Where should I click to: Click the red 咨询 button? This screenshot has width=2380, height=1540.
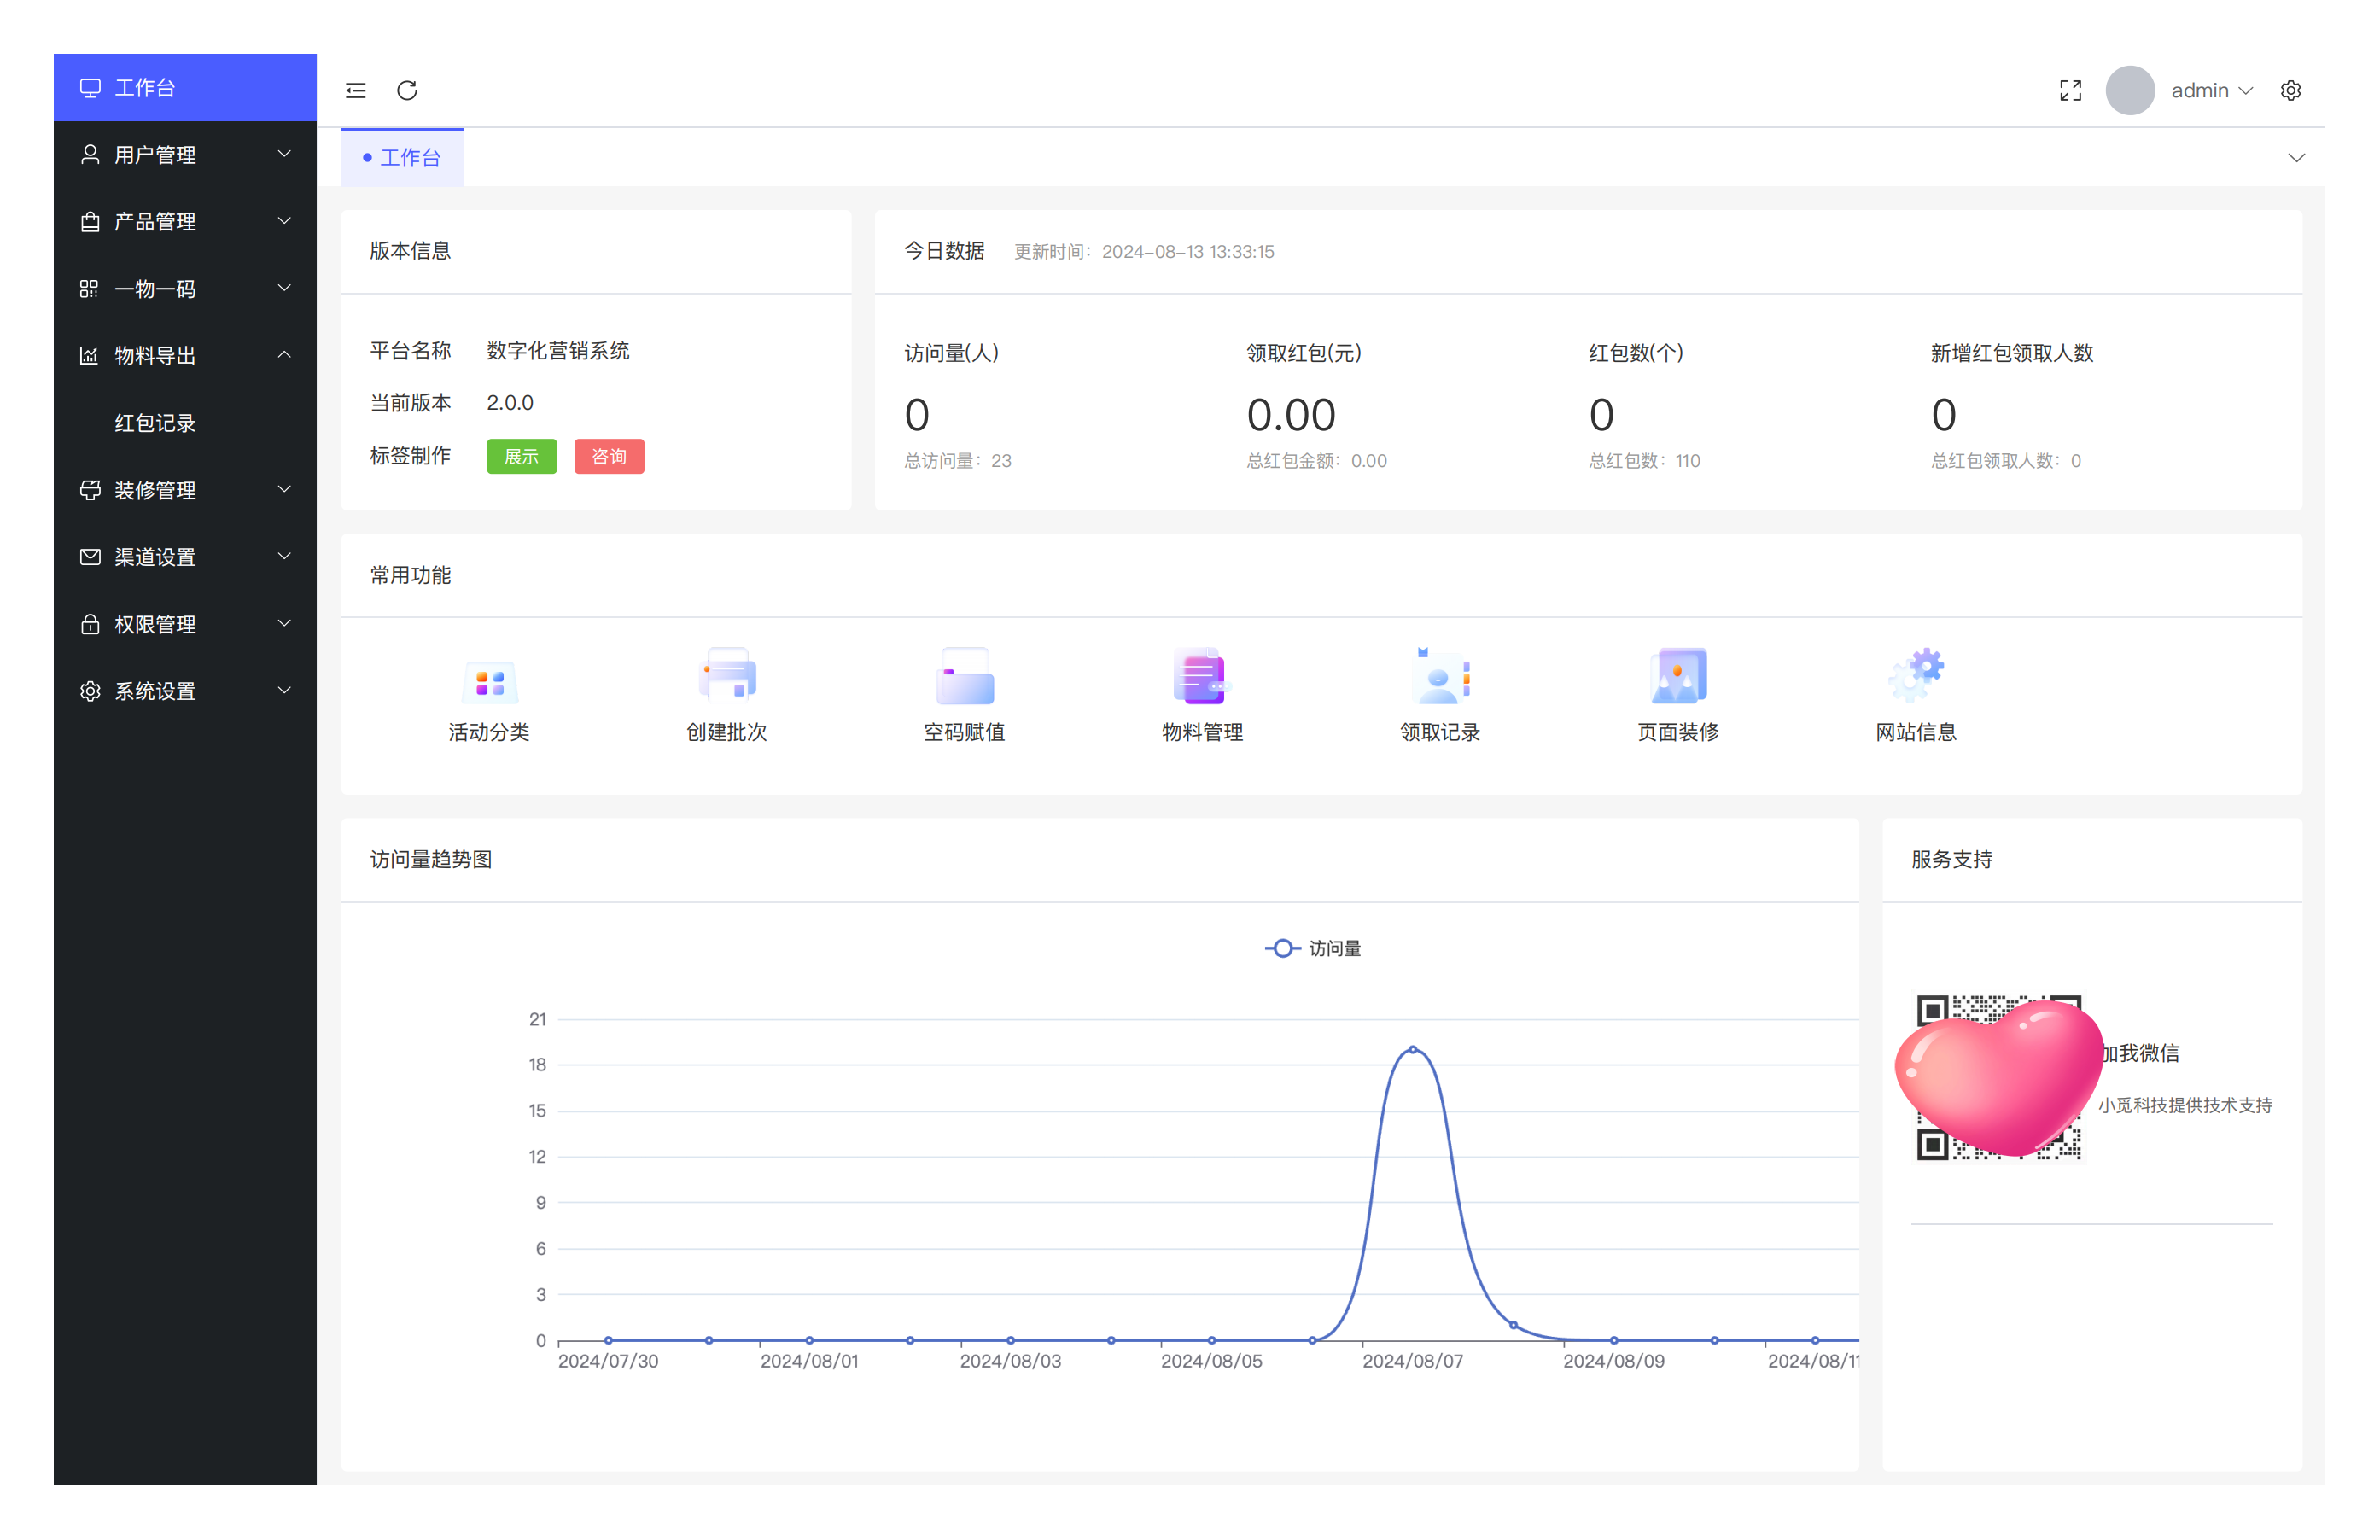point(609,456)
